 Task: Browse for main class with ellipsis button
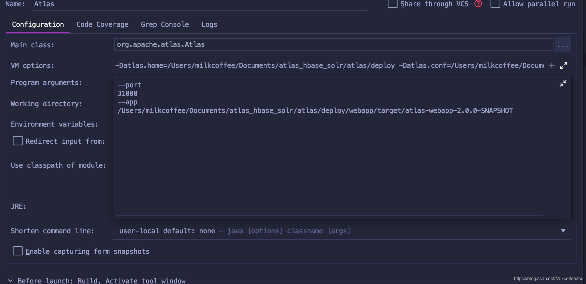coord(563,45)
